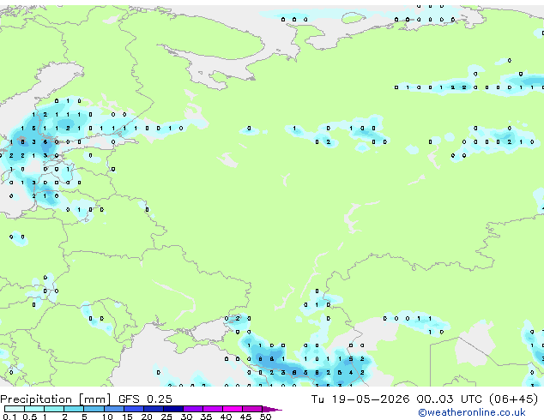Image resolution: width=544 pixels, height=420 pixels.
Task: Click the '45' legend scale label
Action: 245,417
